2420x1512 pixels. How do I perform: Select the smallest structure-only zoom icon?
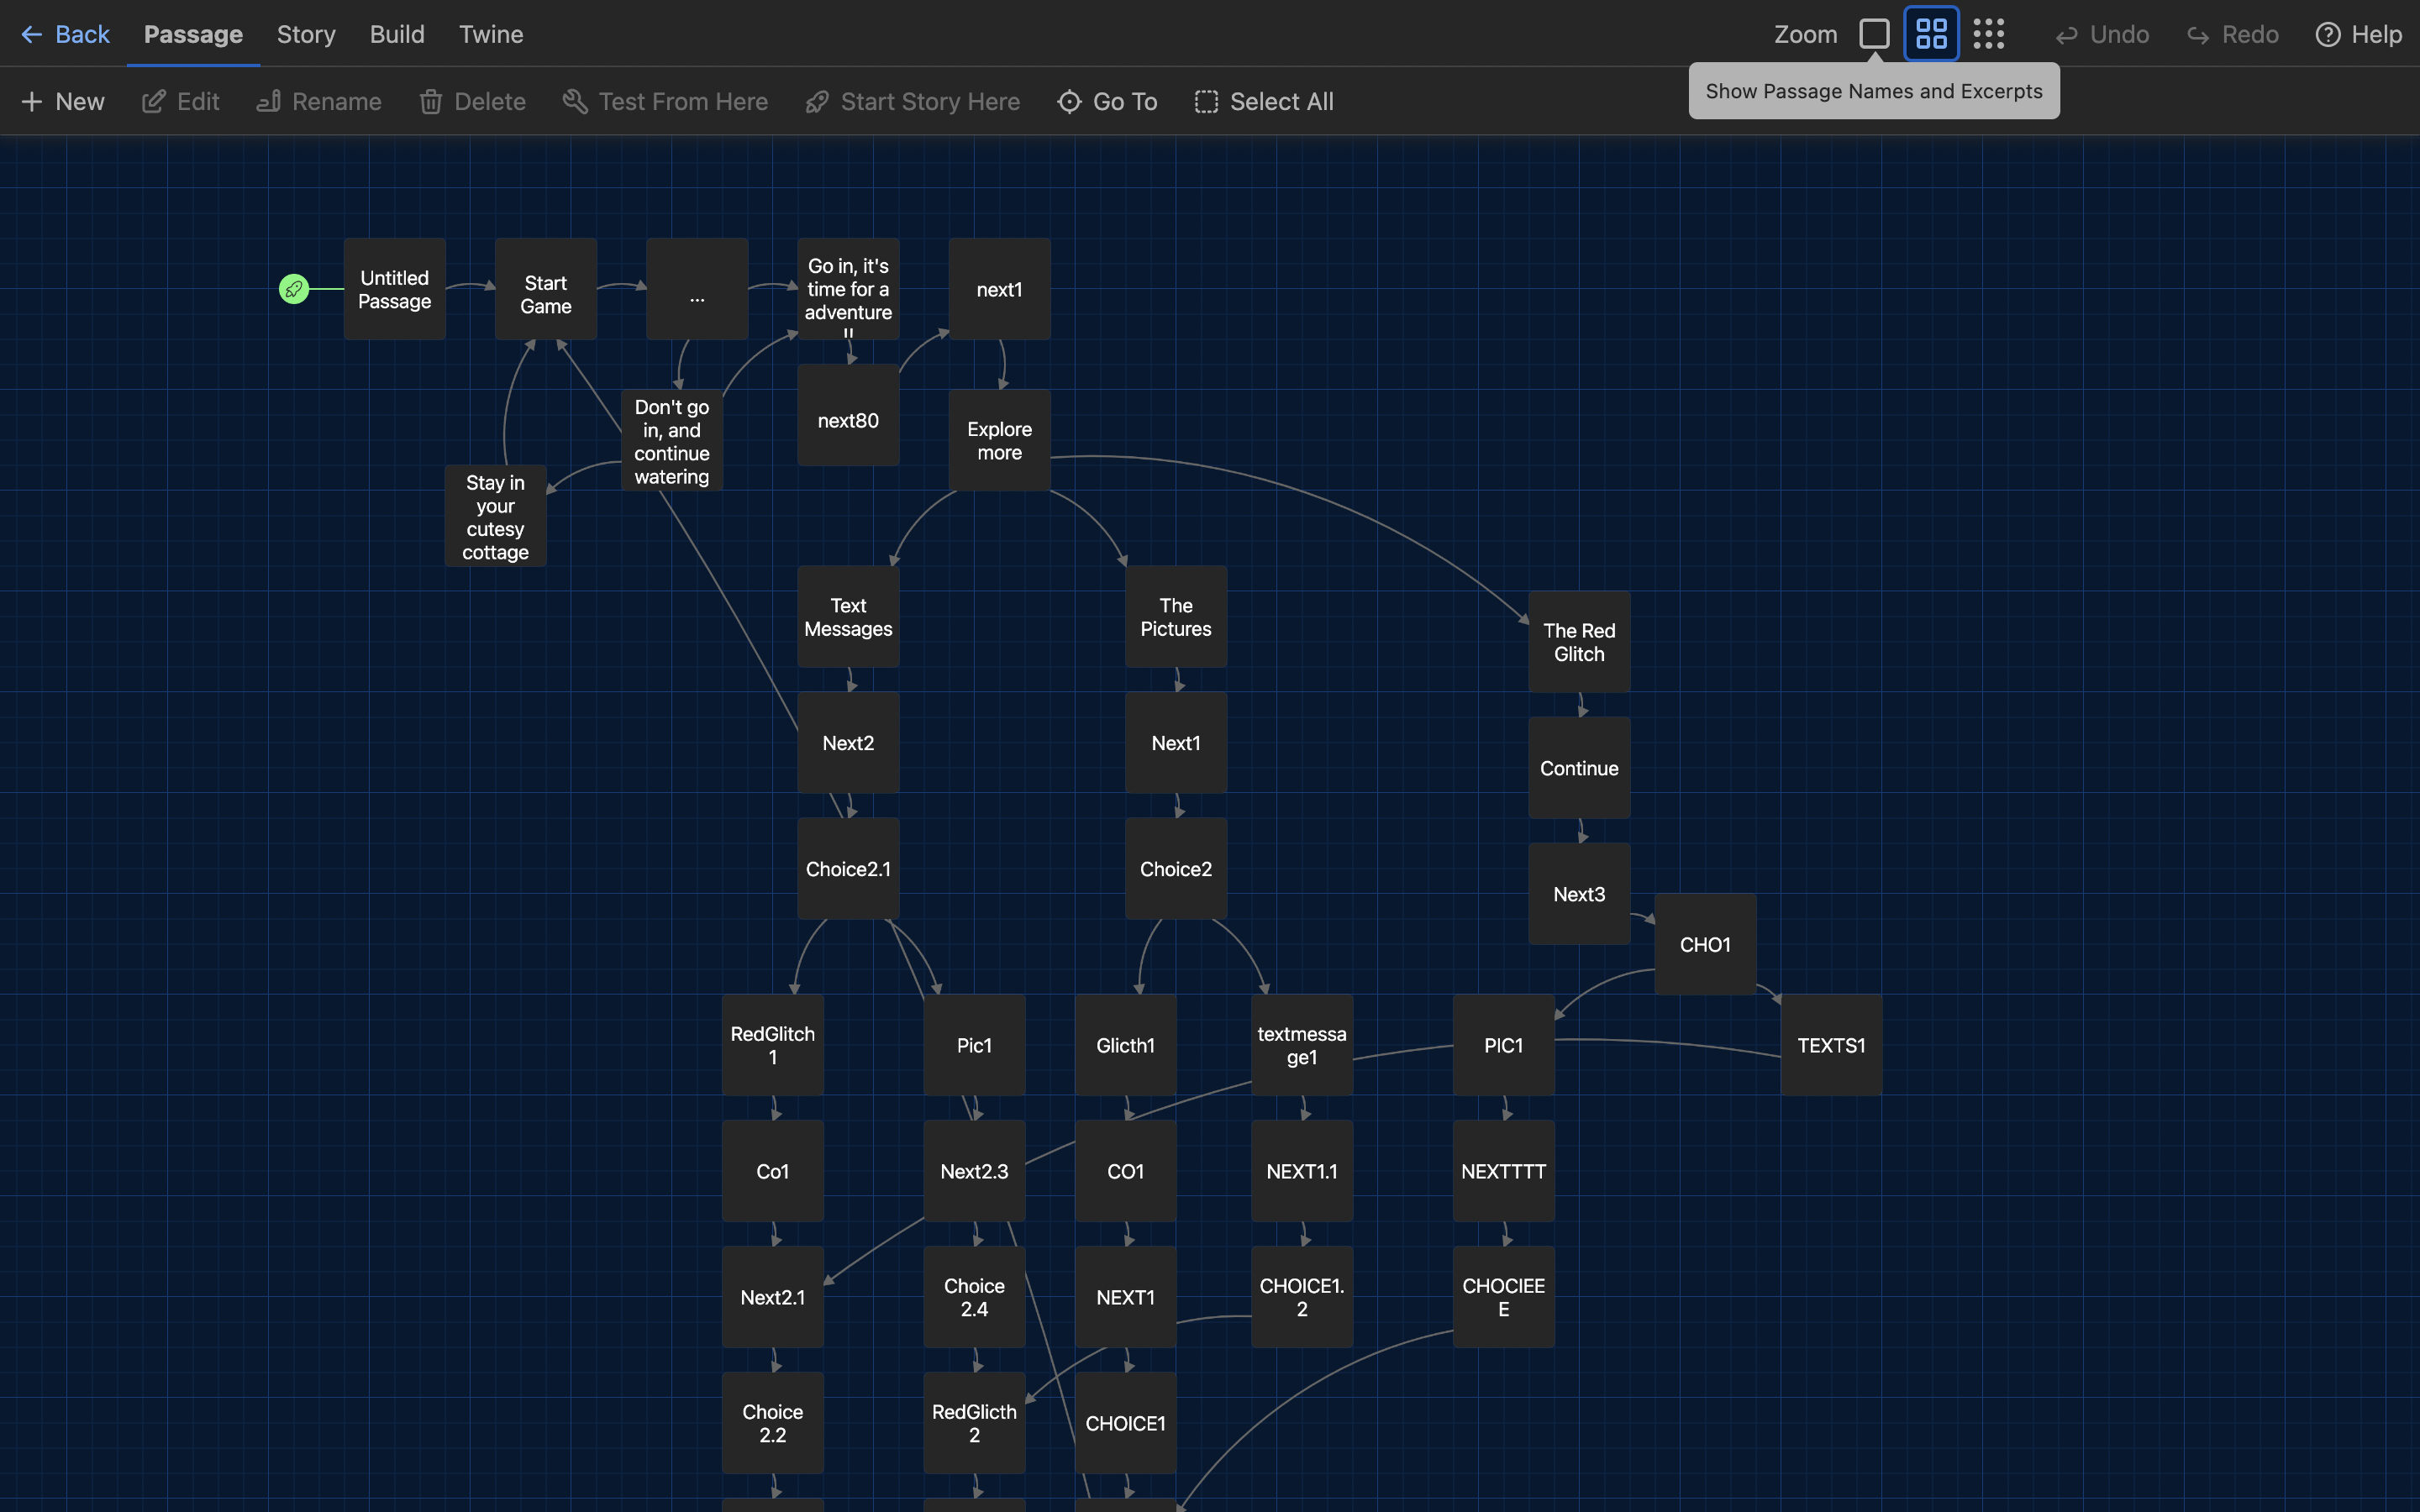coord(1988,34)
